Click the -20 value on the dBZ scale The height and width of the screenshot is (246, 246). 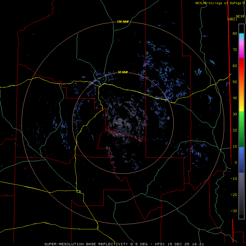[x=234, y=195]
